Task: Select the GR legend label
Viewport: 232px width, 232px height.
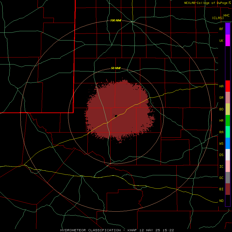Action: [221, 98]
